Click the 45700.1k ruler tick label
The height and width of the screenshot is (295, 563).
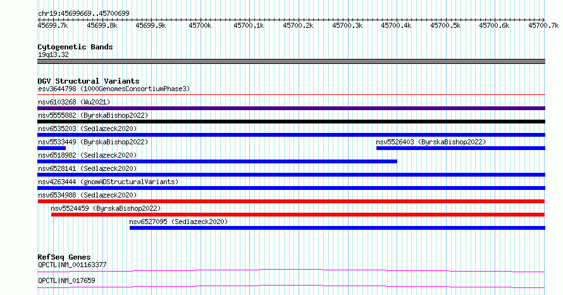249,25
